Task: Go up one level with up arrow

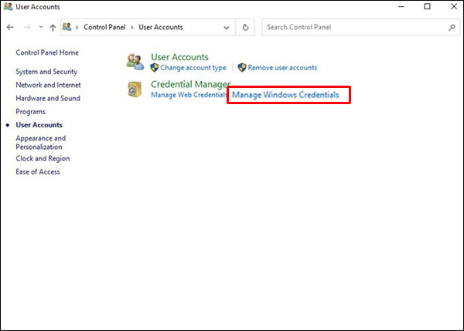Action: coord(53,28)
